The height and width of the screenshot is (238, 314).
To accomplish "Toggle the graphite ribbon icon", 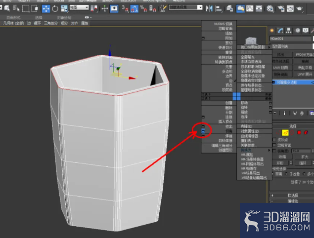I will coord(240,8).
